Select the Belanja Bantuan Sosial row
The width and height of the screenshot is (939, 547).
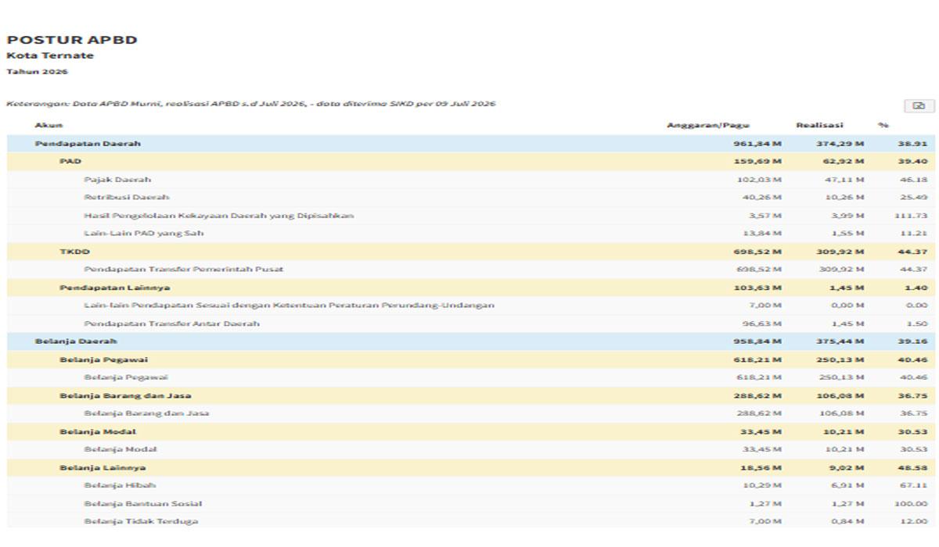tap(471, 503)
